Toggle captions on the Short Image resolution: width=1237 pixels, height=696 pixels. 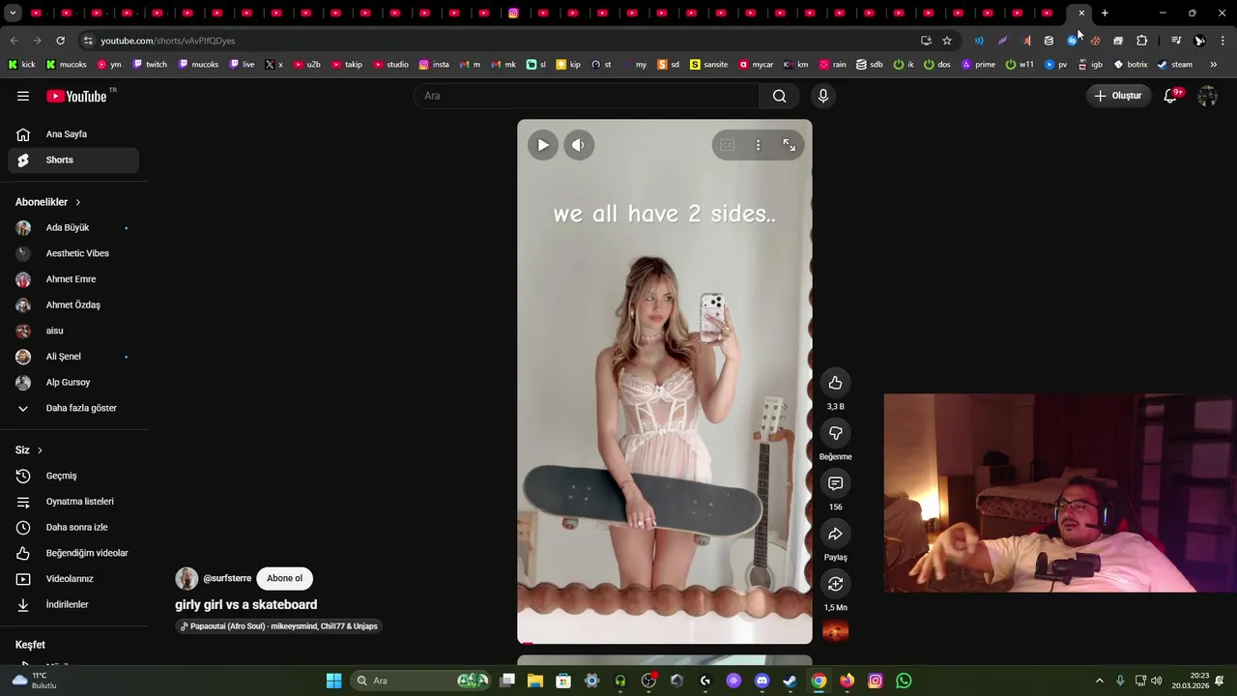[728, 145]
